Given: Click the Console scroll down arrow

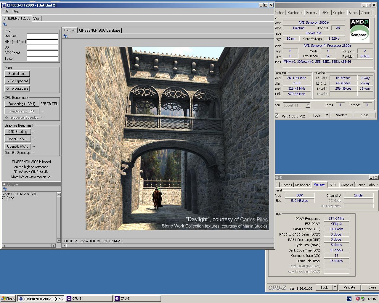Looking at the screenshot, I should (x=59, y=241).
